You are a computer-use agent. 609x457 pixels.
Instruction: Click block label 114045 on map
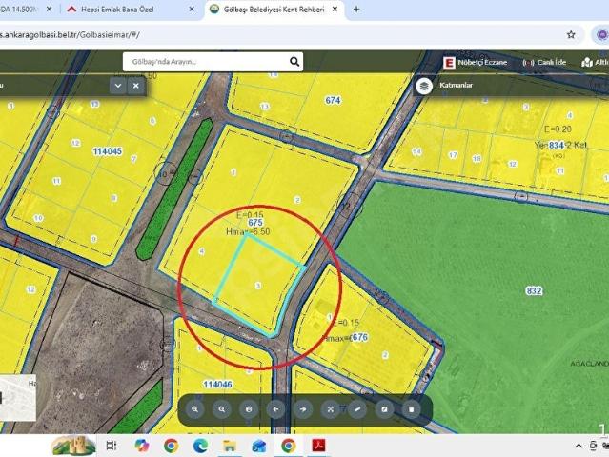(108, 151)
